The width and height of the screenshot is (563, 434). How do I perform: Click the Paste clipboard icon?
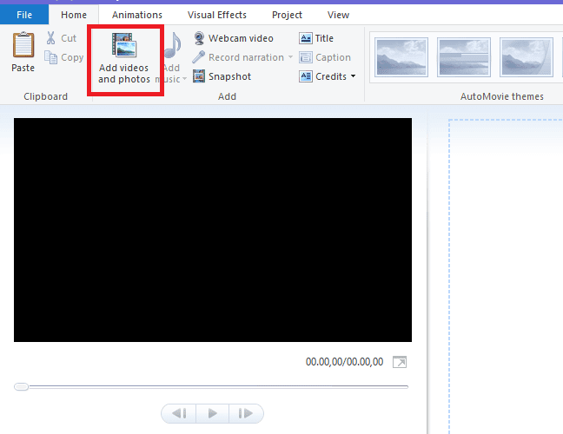[x=23, y=44]
